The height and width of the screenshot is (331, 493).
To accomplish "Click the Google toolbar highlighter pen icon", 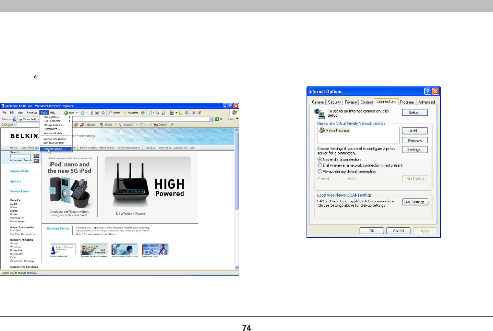I will [172, 125].
